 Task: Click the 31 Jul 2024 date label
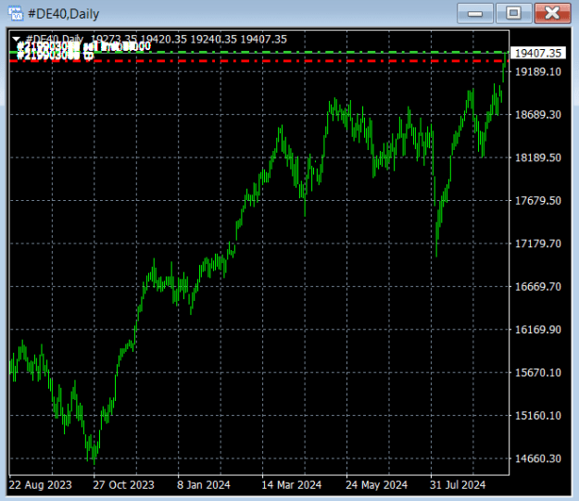[x=458, y=484]
